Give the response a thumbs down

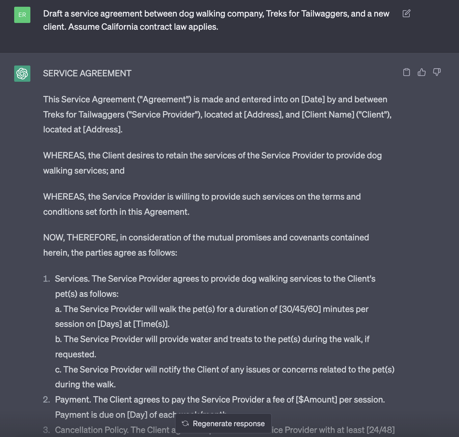click(x=437, y=72)
